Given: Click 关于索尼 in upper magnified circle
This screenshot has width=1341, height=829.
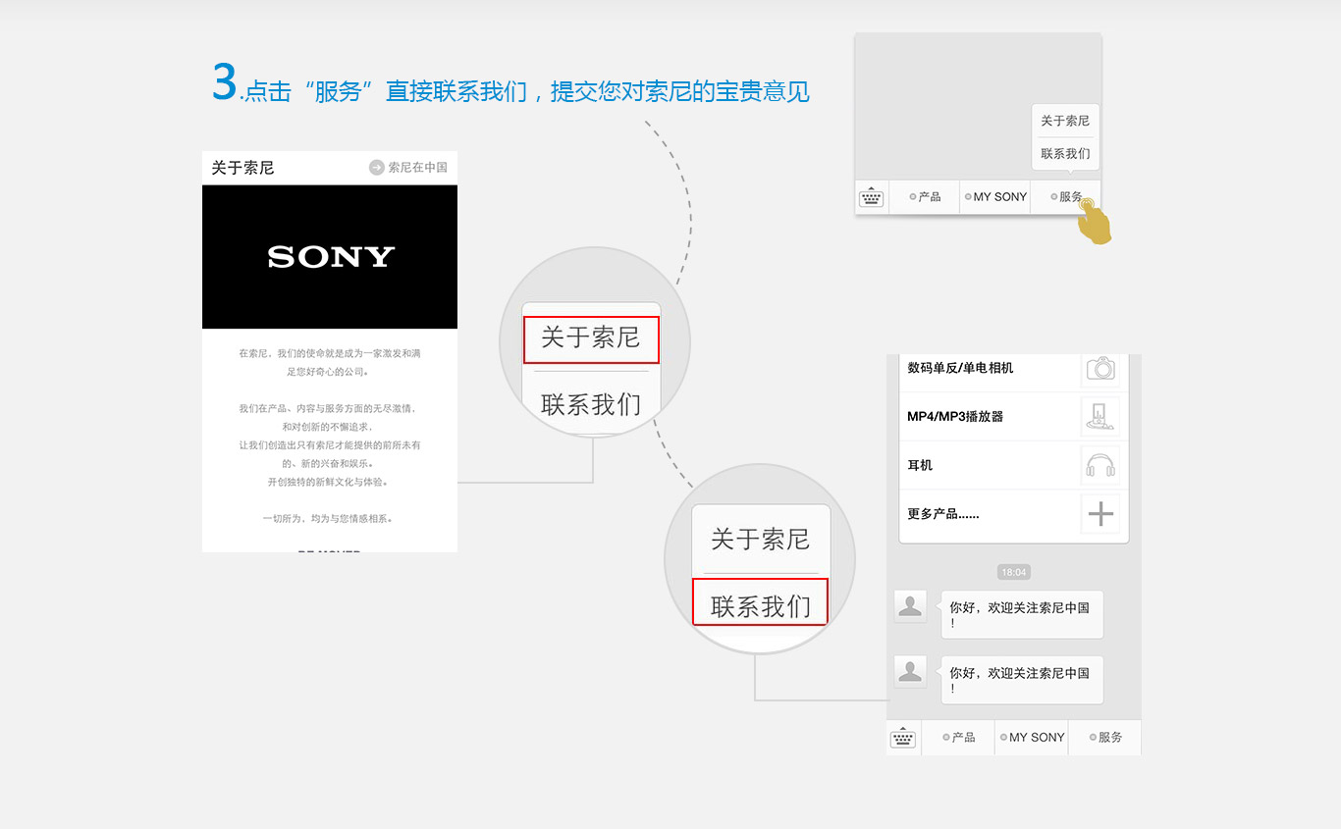Looking at the screenshot, I should click(591, 339).
